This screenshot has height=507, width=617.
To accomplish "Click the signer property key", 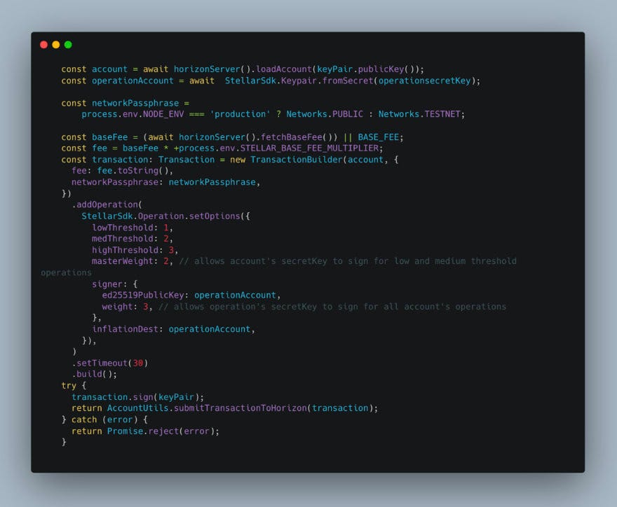I will [107, 284].
